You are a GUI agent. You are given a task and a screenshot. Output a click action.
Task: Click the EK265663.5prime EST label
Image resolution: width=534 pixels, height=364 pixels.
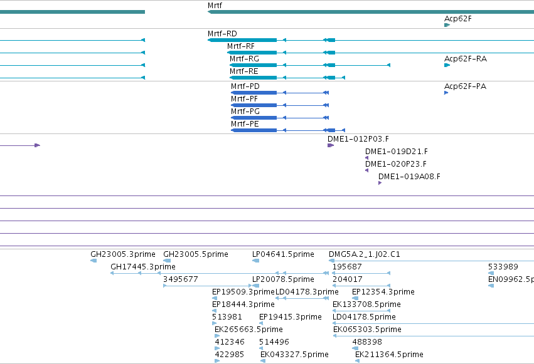tap(248, 330)
